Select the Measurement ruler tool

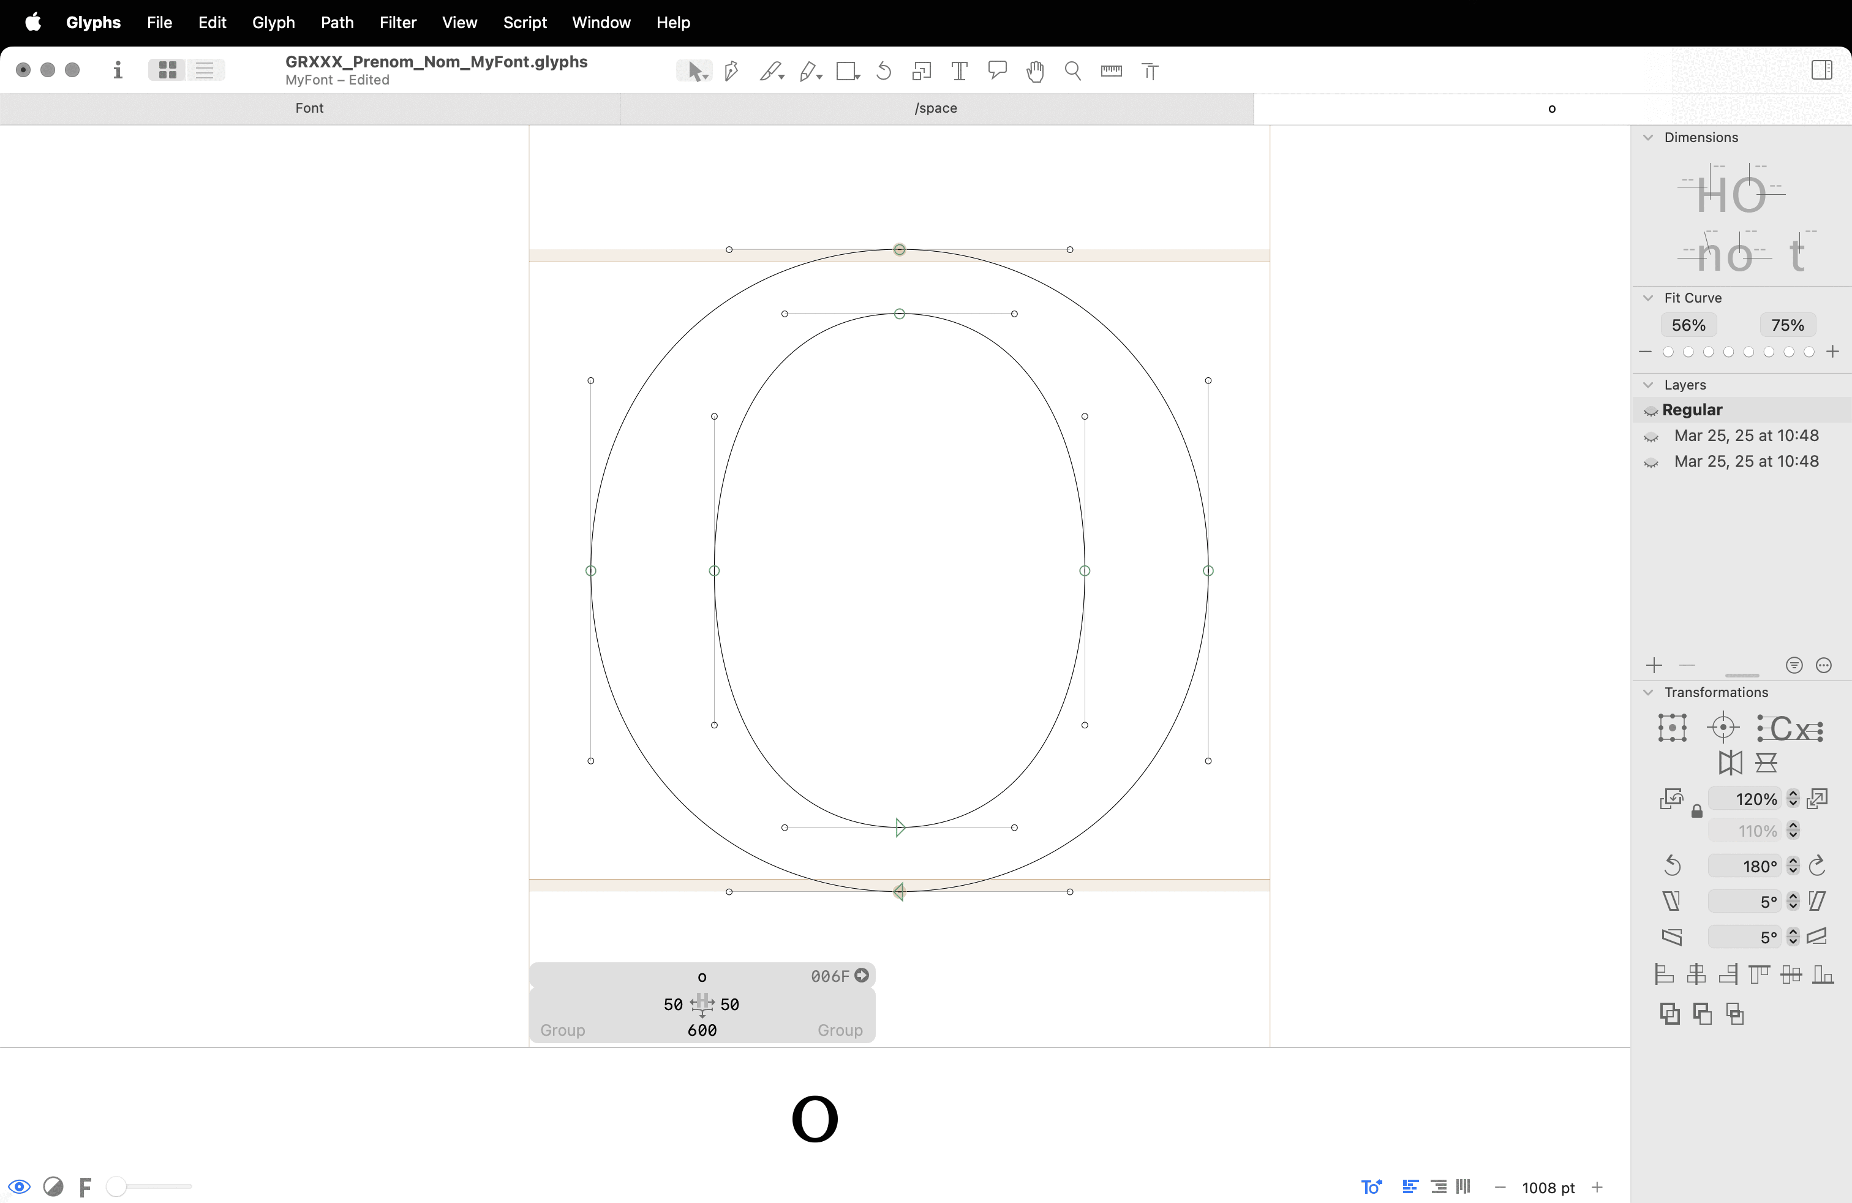[x=1111, y=72]
